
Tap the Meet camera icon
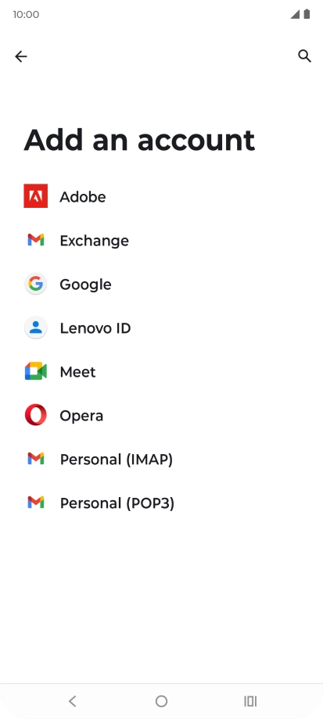(36, 371)
